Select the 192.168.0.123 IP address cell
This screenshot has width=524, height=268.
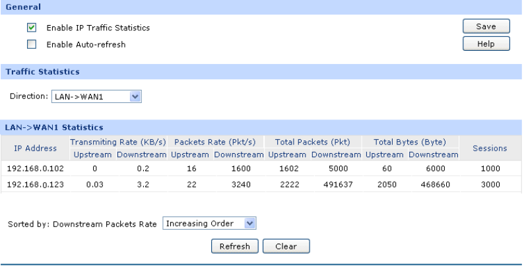[35, 184]
